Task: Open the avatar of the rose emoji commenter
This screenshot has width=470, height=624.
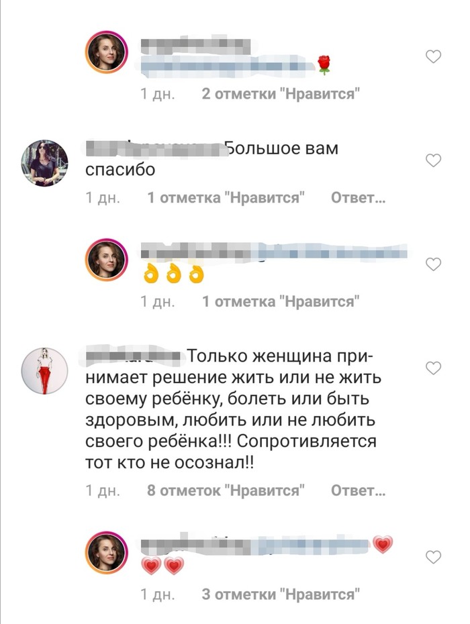Action: (106, 52)
